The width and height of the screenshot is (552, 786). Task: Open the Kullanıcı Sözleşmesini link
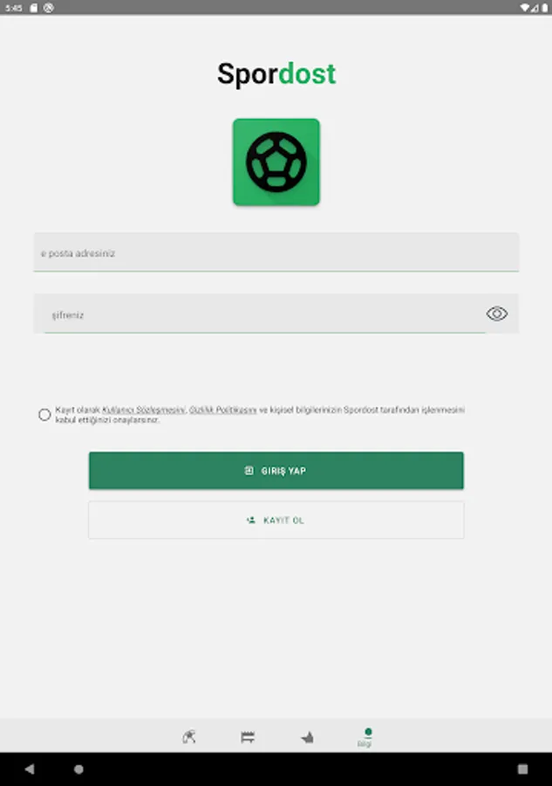(144, 410)
